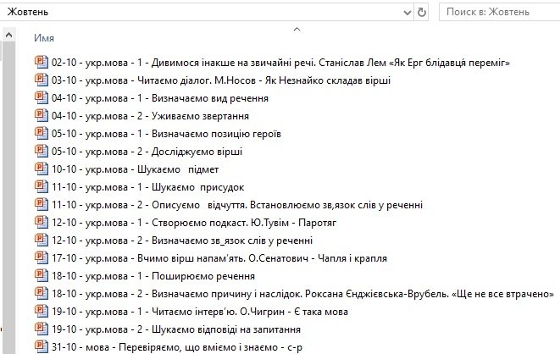Click the PowerPoint icon of the 02-10 Станіслав Лем file
The height and width of the screenshot is (354, 560).
(41, 62)
